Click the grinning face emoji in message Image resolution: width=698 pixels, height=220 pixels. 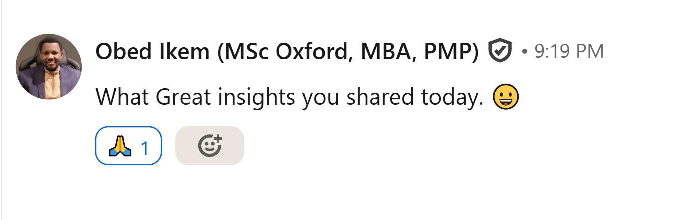(x=506, y=97)
